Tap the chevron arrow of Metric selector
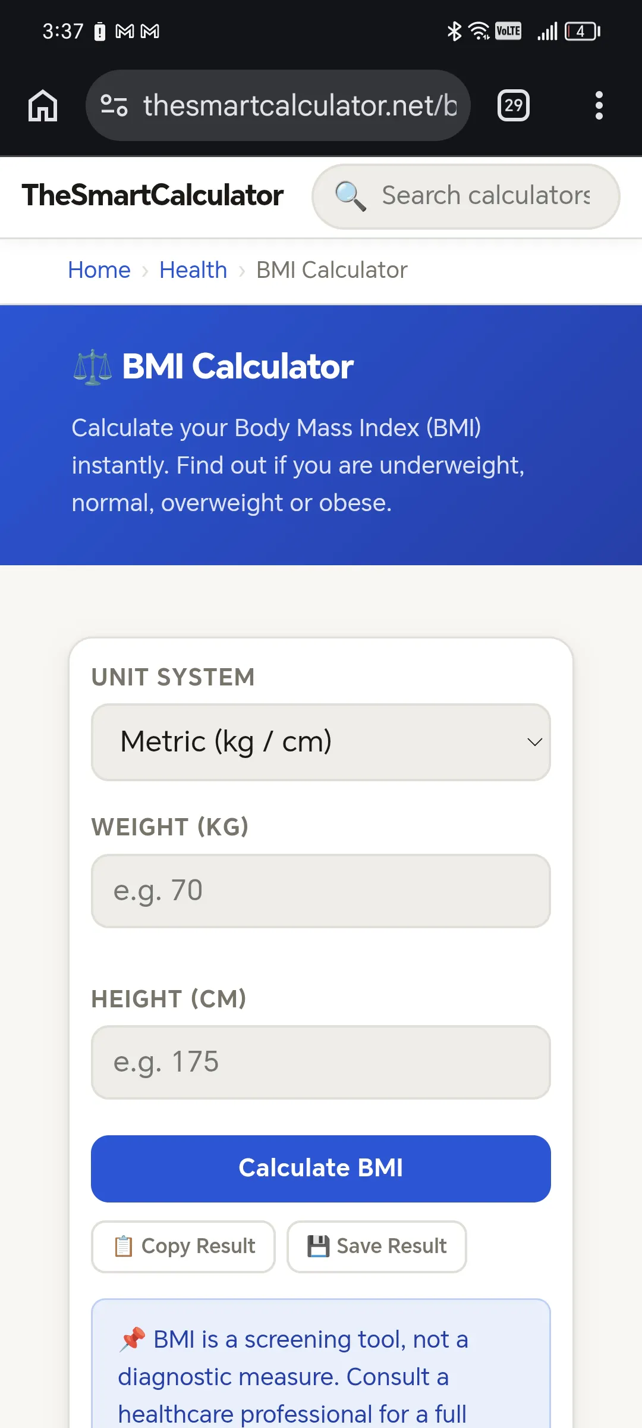The image size is (642, 1428). coord(534,742)
